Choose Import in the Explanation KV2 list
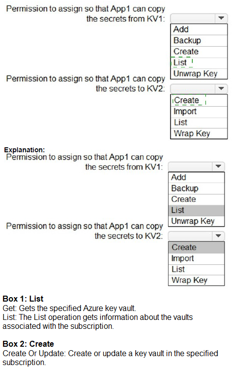The image size is (232, 374). click(x=196, y=258)
